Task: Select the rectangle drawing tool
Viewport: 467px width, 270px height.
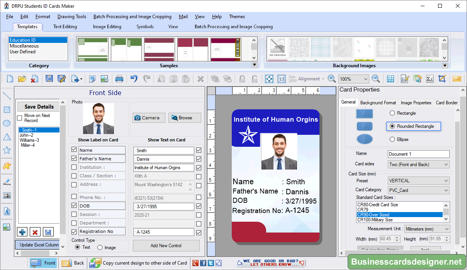Action: [x=7, y=110]
